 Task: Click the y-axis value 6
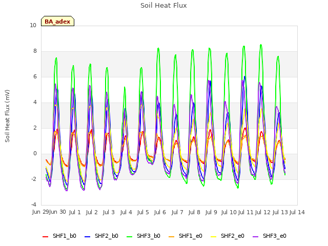click(x=35, y=77)
